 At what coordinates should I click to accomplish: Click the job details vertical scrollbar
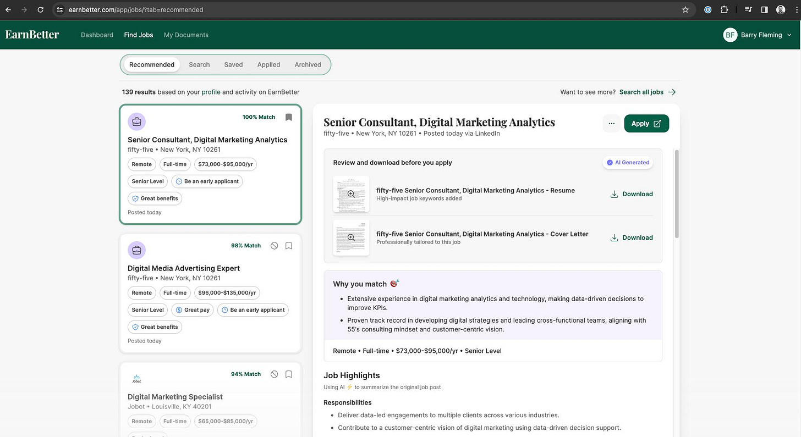[x=677, y=193]
